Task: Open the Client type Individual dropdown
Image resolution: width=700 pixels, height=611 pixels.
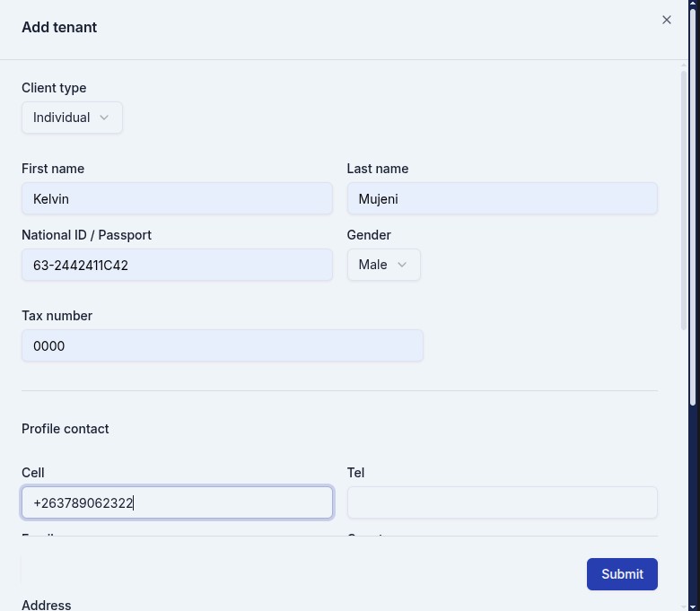Action: click(x=72, y=118)
